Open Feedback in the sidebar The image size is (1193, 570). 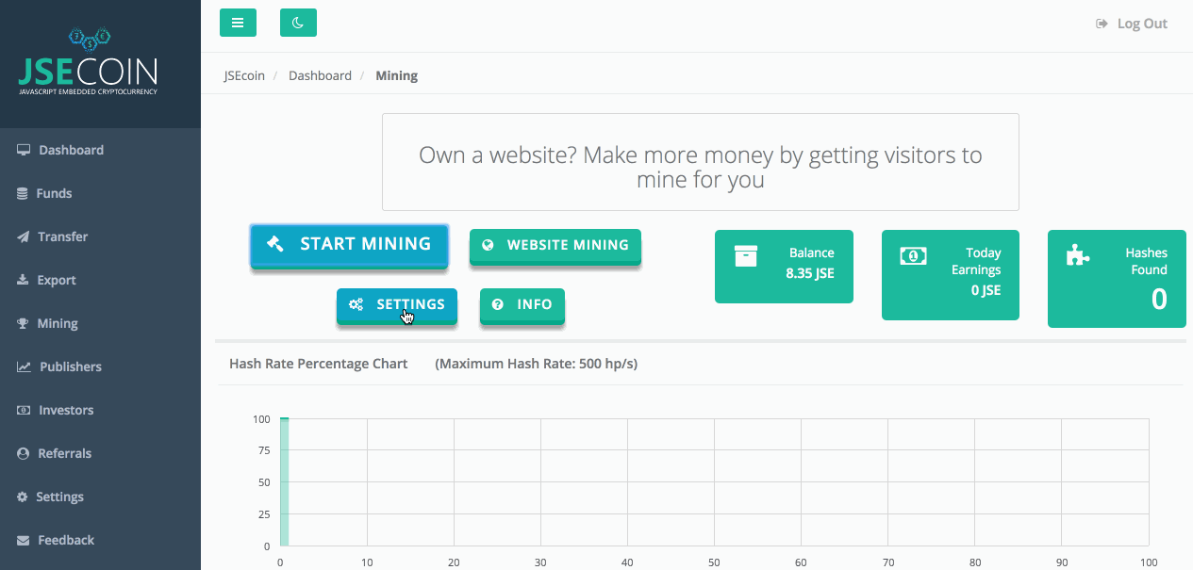pos(100,540)
